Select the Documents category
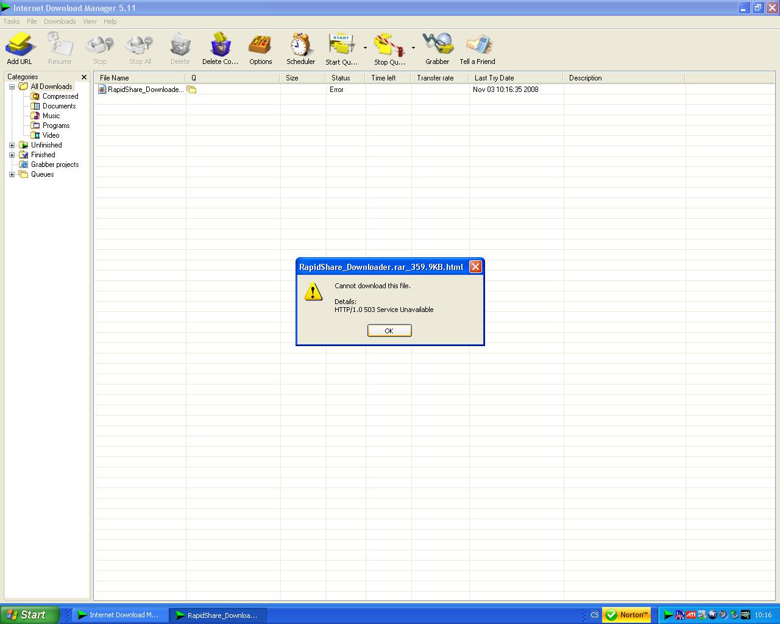 pyautogui.click(x=59, y=106)
